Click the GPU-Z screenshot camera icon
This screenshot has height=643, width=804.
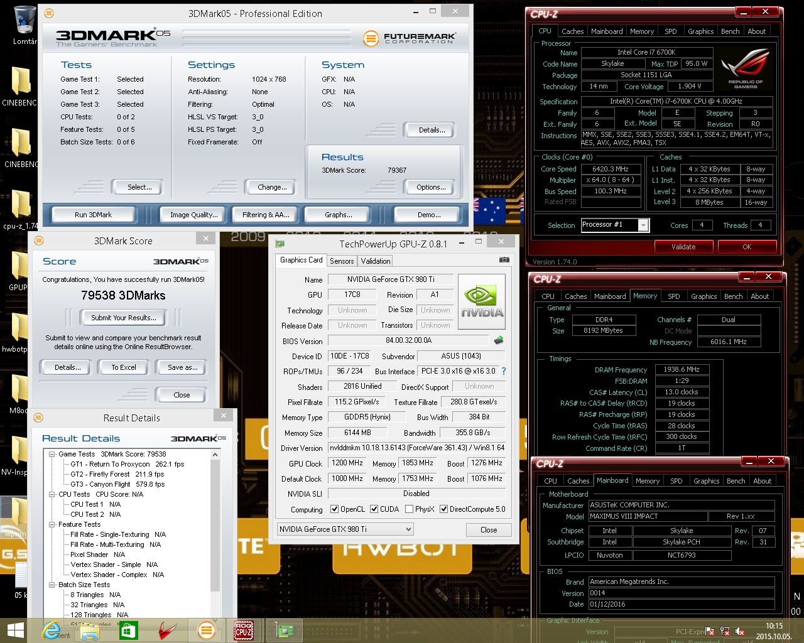click(504, 260)
